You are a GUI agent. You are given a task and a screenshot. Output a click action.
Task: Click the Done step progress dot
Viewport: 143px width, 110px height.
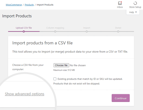118,32
